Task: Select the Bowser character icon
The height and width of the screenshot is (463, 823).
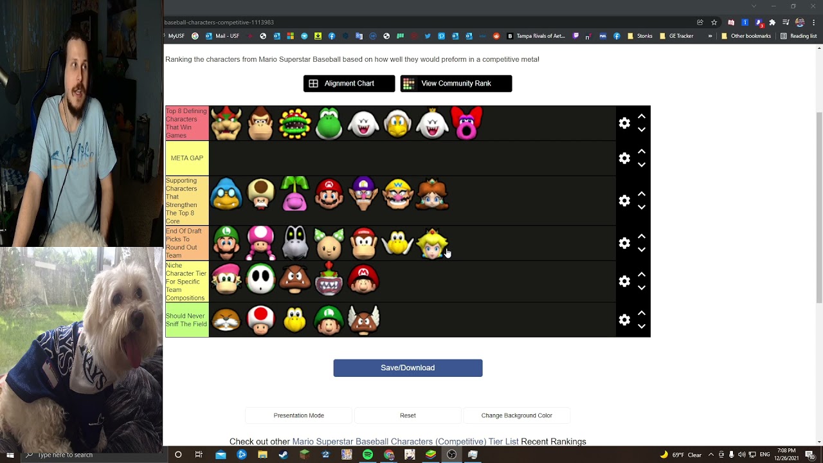Action: tap(226, 123)
